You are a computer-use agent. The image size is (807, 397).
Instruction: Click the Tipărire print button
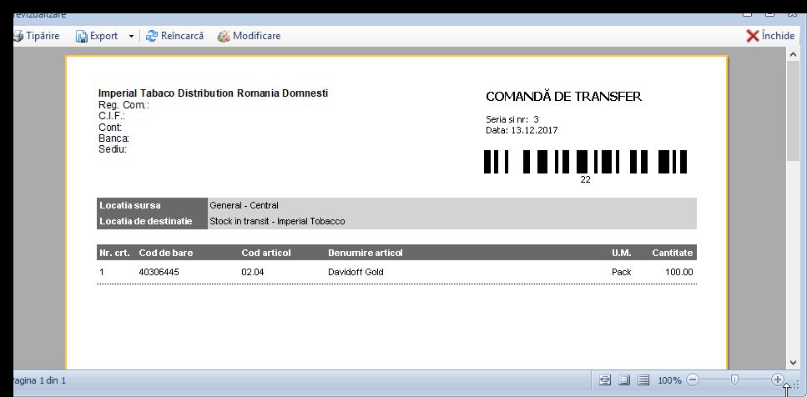point(37,36)
